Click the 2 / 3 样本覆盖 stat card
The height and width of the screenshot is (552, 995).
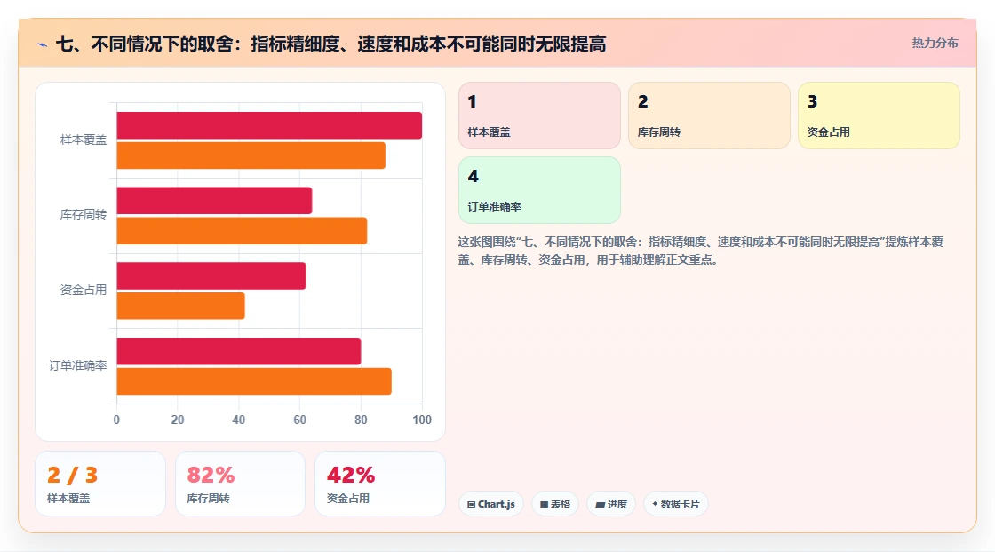(x=100, y=484)
